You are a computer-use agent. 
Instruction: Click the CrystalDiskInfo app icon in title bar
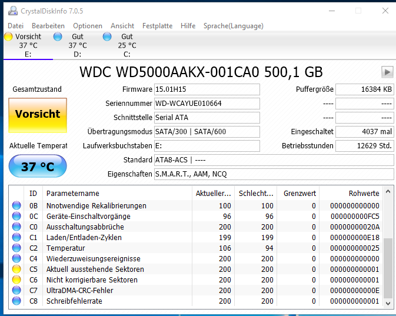coord(12,11)
